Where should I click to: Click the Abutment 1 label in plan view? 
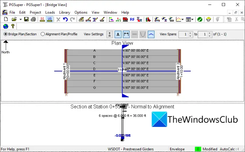pyautogui.click(x=64, y=71)
